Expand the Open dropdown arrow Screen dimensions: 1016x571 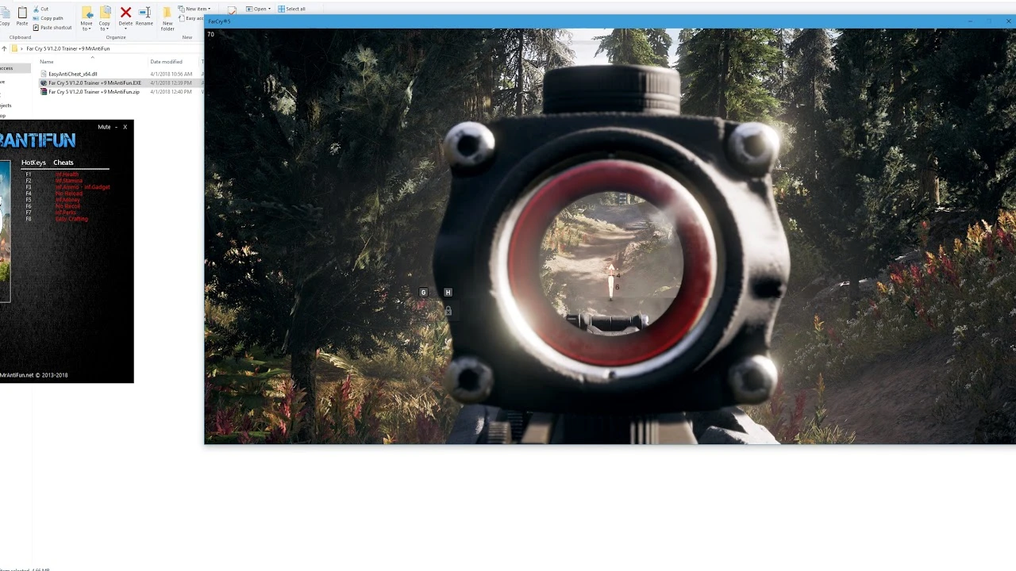[270, 9]
